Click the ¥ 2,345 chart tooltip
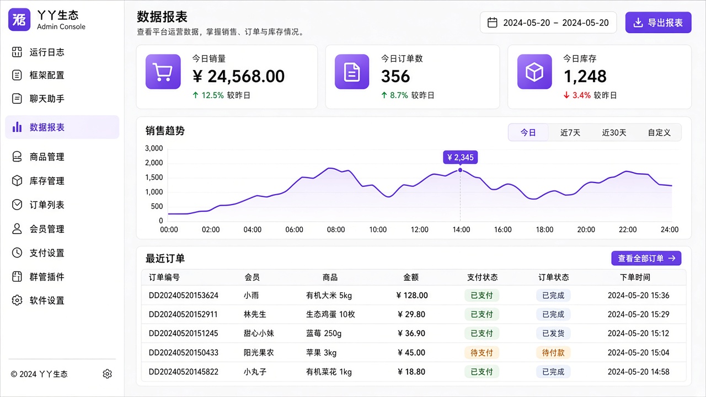The height and width of the screenshot is (397, 706). click(460, 157)
